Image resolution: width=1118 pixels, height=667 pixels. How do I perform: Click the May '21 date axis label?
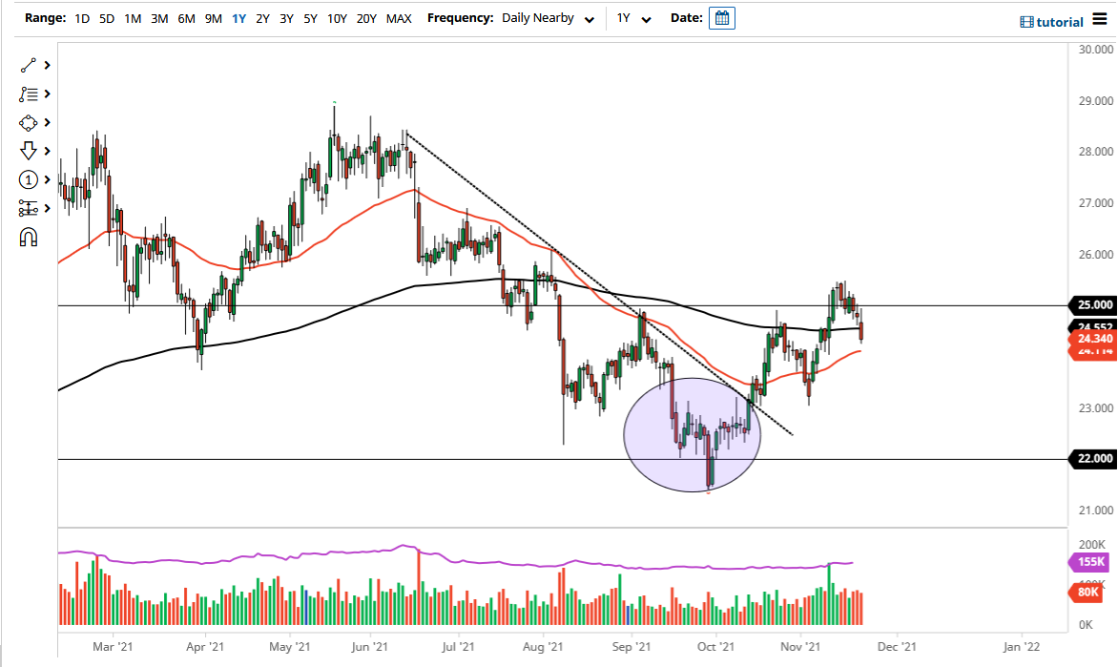289,646
